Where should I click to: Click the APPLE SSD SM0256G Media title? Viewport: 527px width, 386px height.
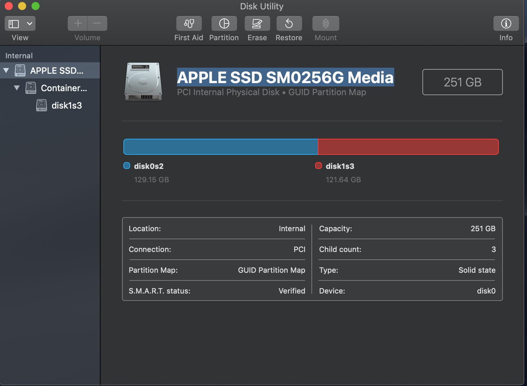[x=285, y=77]
